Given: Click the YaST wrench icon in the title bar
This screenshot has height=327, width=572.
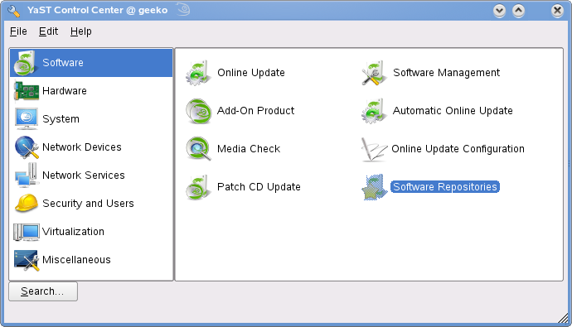Looking at the screenshot, I should (13, 11).
